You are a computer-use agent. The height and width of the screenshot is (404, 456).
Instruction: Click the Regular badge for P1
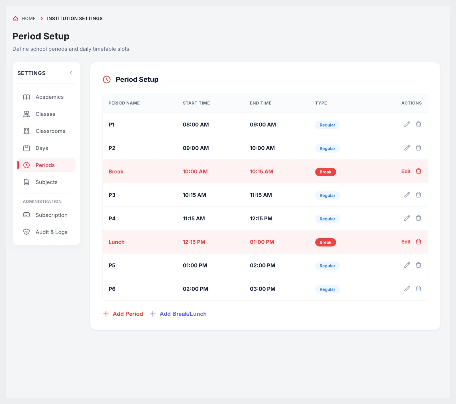click(x=327, y=125)
